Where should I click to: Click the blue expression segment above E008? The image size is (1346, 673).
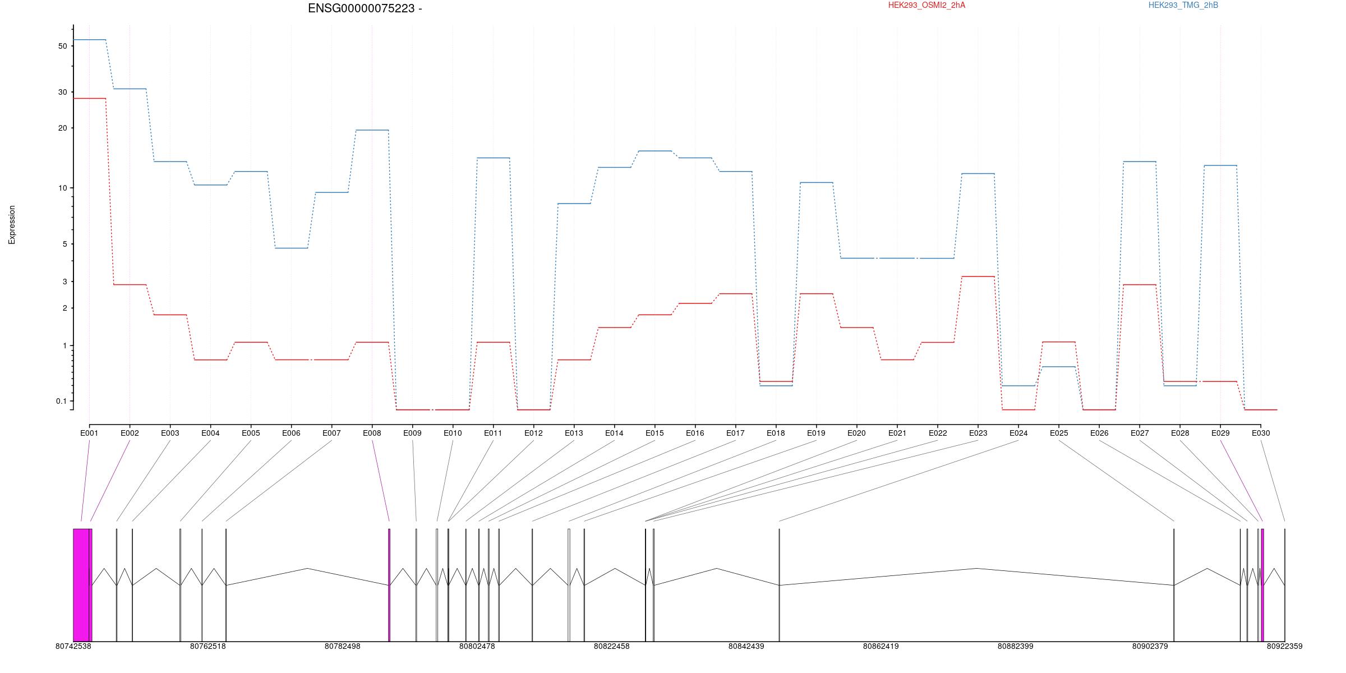pos(372,130)
